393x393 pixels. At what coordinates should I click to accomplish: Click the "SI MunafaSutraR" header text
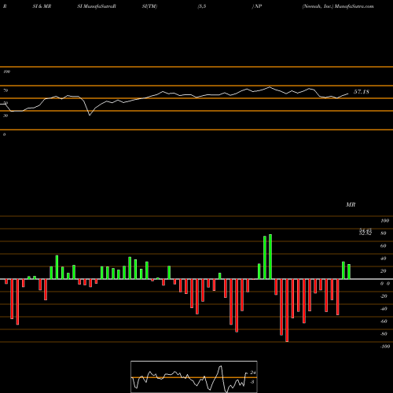click(97, 6)
